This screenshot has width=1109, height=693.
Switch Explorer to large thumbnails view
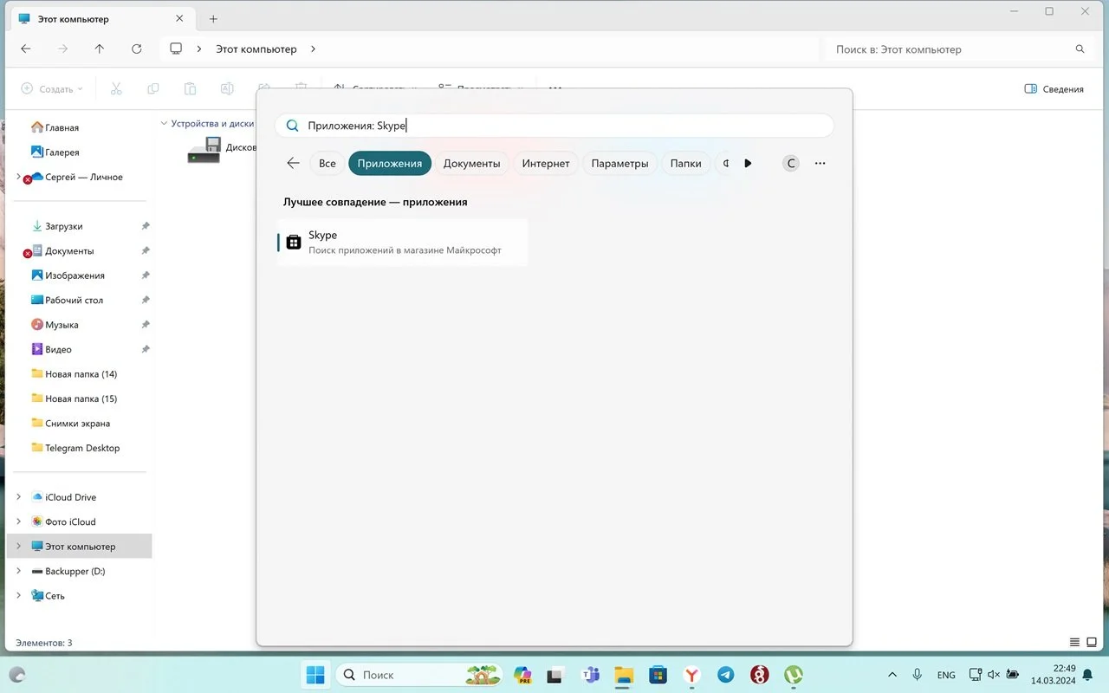coord(1092,643)
